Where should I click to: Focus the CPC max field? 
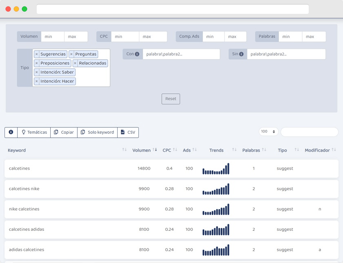point(153,36)
